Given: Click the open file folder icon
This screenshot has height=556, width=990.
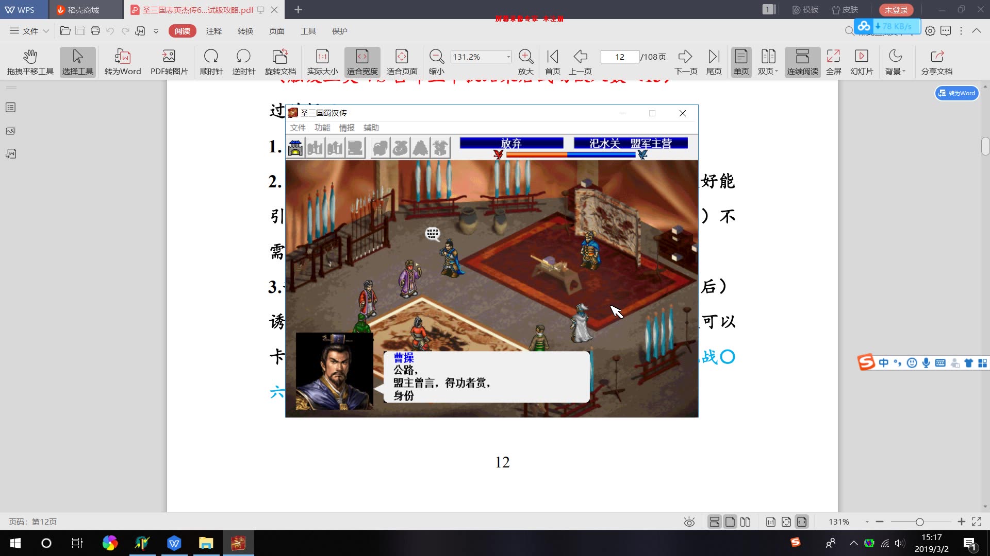Looking at the screenshot, I should pos(65,31).
